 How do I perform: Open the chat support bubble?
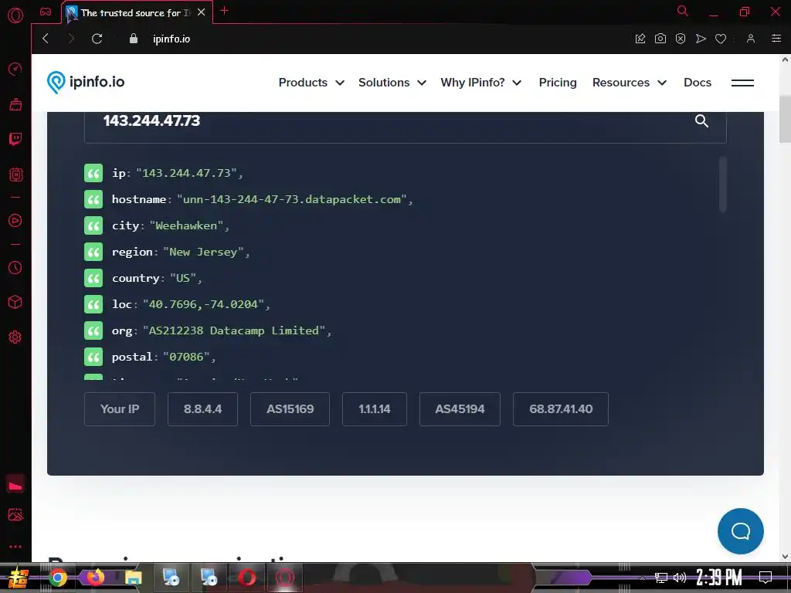click(x=741, y=531)
